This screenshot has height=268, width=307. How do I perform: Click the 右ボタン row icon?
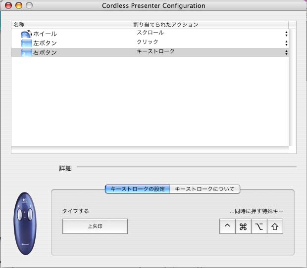pos(26,53)
